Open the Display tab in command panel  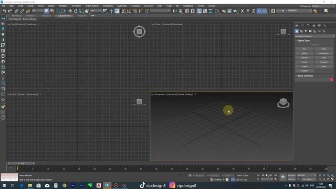(x=319, y=26)
